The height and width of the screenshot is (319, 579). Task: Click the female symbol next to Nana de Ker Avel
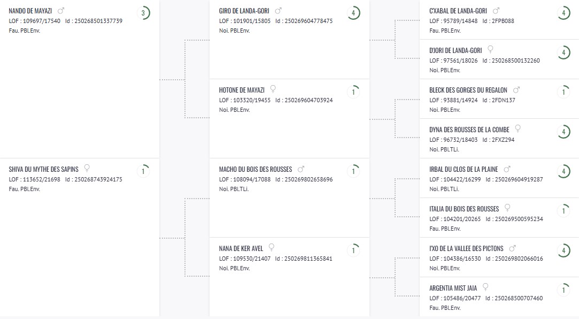coord(272,248)
